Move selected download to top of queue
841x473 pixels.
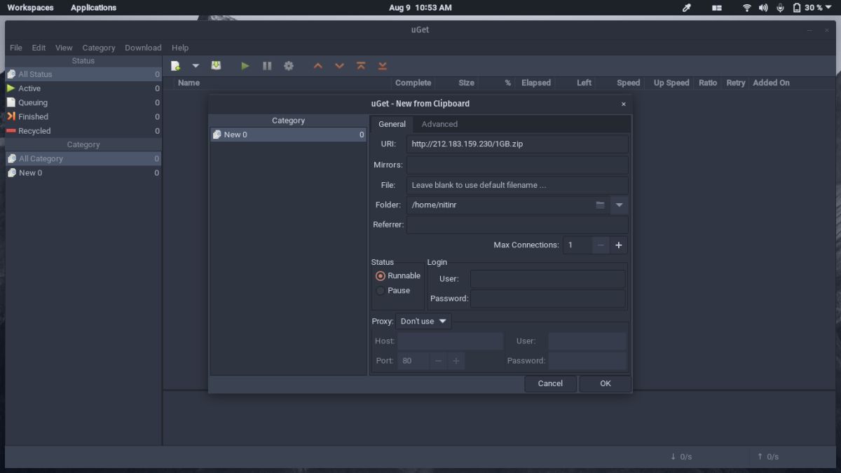click(361, 65)
